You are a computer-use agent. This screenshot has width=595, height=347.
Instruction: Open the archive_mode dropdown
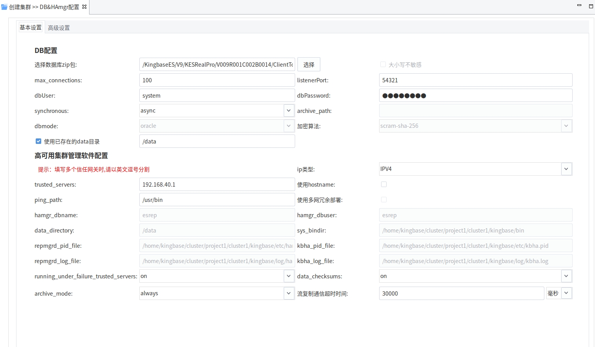[288, 293]
